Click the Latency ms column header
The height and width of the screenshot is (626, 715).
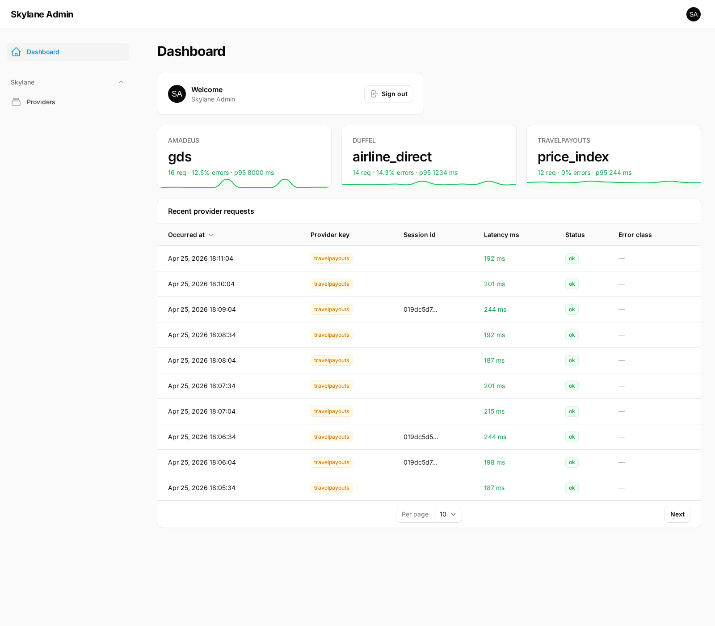501,235
